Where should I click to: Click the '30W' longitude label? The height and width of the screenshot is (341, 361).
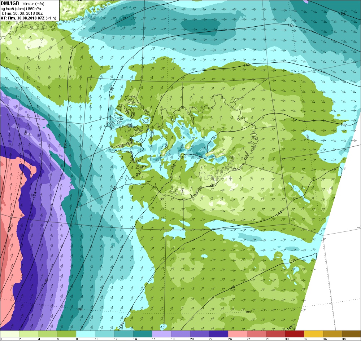26,133
